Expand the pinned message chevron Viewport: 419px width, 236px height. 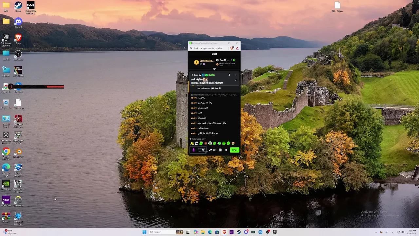click(236, 81)
